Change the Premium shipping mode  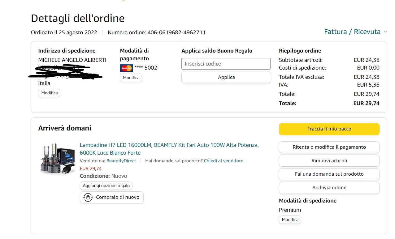[290, 220]
